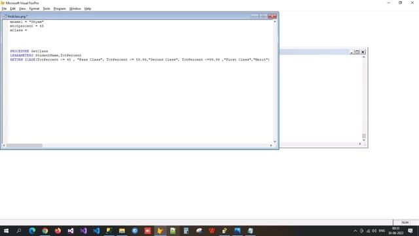Click the LPARAMETERS StudentName,TotPercent line
Viewport: 419px width, 236px height.
tap(46, 55)
